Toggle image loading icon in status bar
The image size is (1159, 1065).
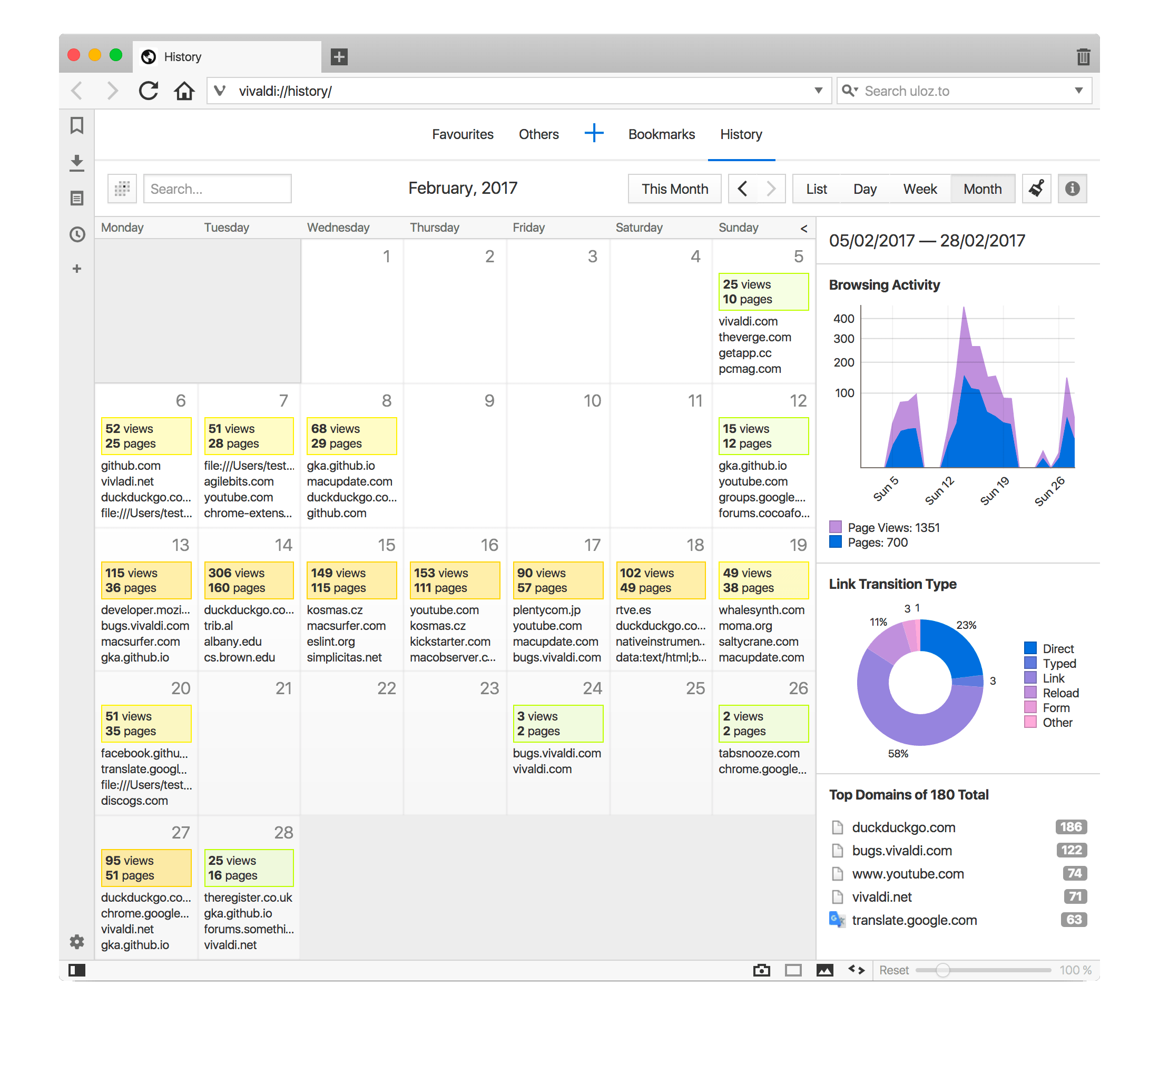[824, 970]
